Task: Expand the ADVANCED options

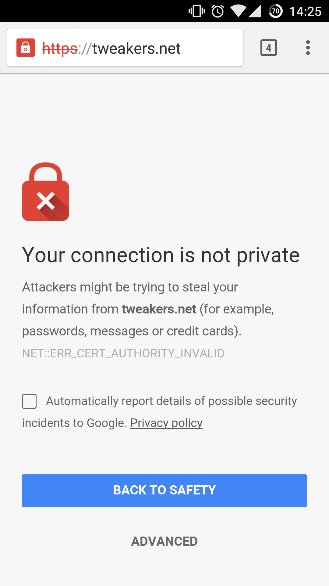Action: 164,541
